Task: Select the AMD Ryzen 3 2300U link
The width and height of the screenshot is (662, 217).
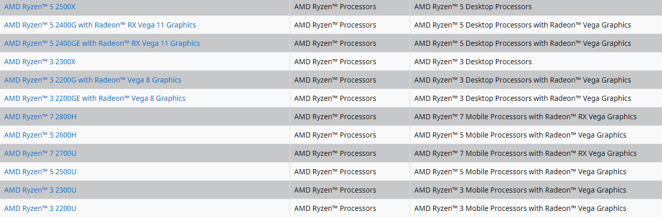Action: pyautogui.click(x=40, y=190)
